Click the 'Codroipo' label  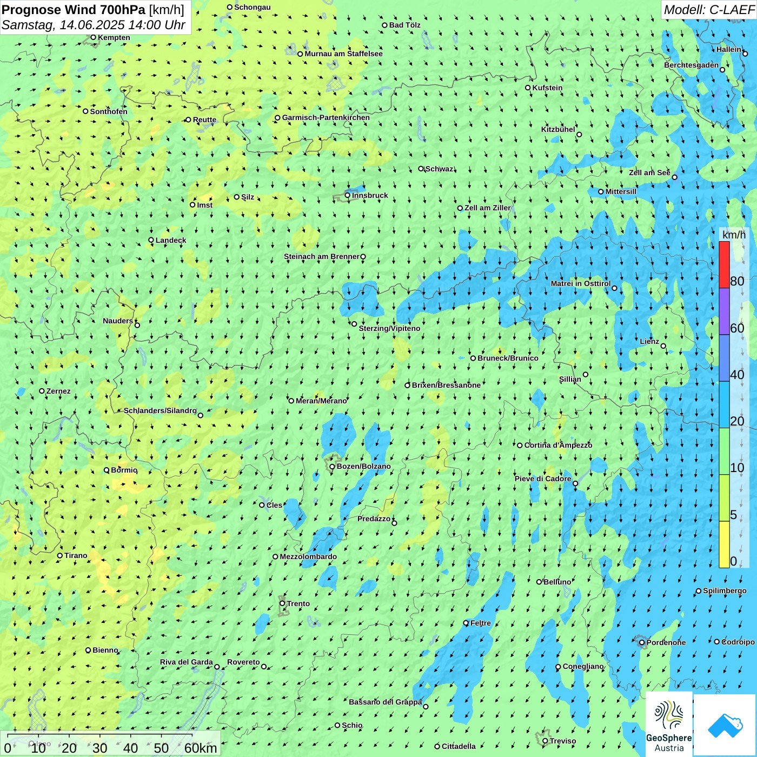[x=738, y=642]
